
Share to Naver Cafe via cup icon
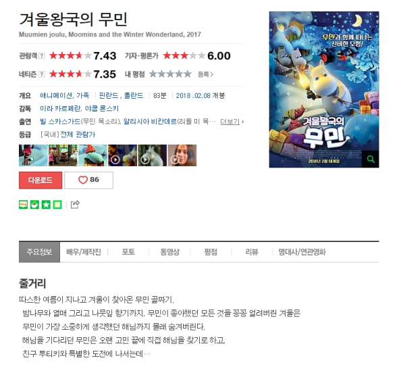(x=34, y=205)
